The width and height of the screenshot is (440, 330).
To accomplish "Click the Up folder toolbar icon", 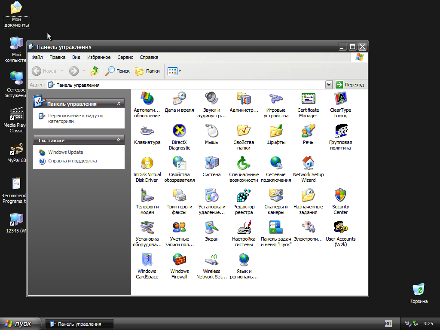I will [x=95, y=71].
